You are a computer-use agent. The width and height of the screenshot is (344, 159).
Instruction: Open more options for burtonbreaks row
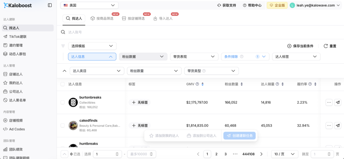pyautogui.click(x=329, y=102)
